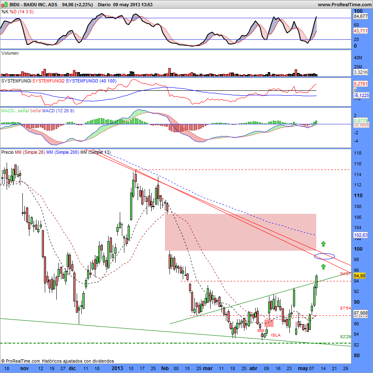Click the 82'29 support annotation
The width and height of the screenshot is (373, 373).
tap(345, 337)
